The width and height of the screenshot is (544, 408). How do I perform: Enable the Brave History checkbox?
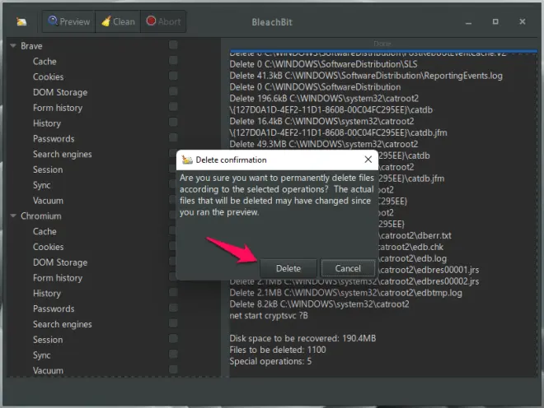point(173,122)
